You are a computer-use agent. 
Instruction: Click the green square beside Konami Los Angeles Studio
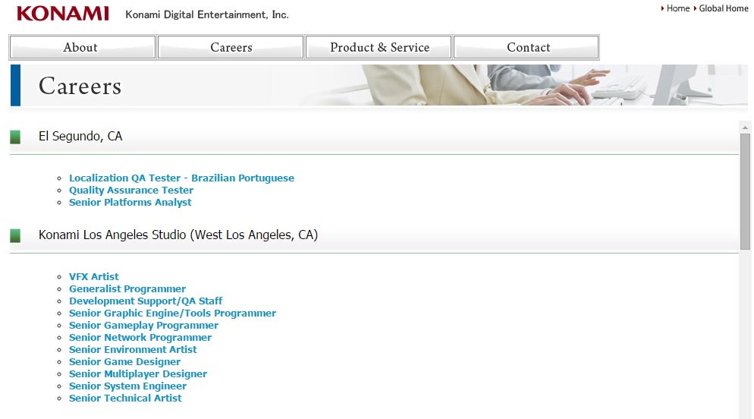click(15, 236)
